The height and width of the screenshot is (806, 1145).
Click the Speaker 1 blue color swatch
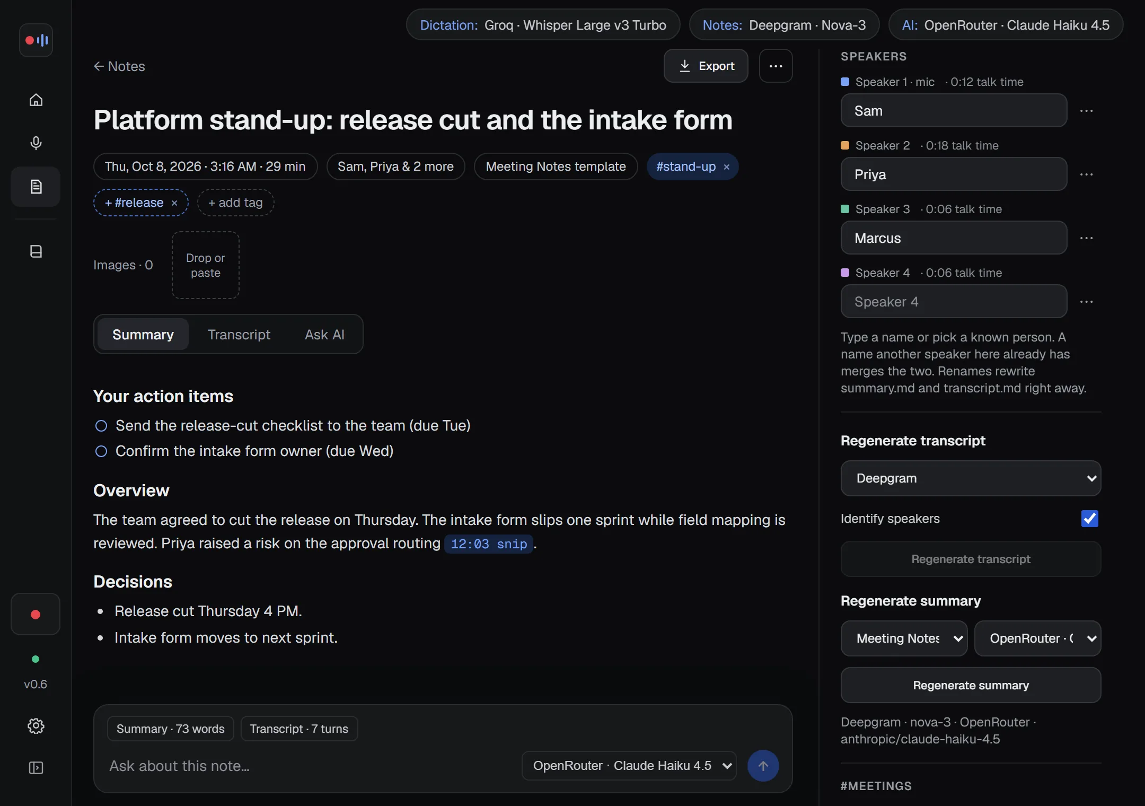point(845,82)
